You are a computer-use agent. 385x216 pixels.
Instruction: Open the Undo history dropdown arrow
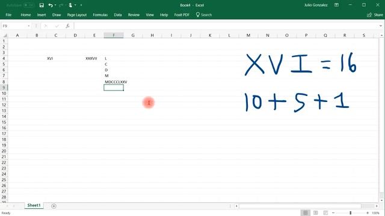(55, 5)
